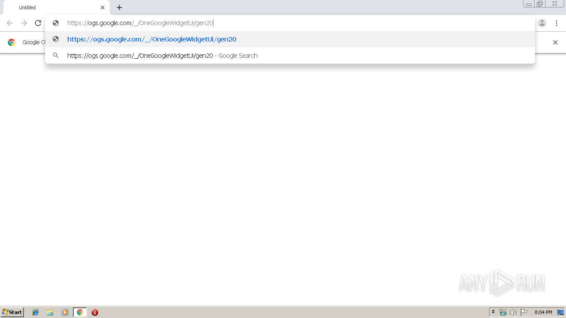Open the red Opera taskbar icon
This screenshot has width=566, height=318.
click(95, 312)
